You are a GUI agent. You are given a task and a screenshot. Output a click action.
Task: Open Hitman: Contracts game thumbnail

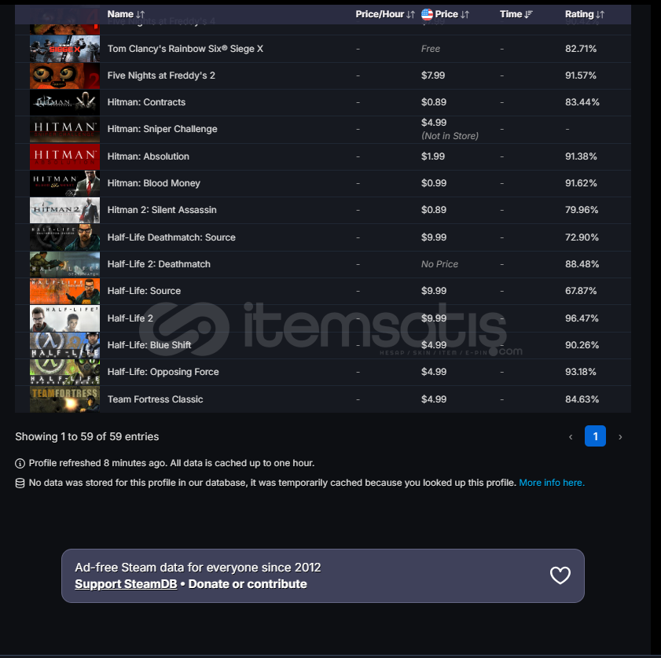pos(65,102)
